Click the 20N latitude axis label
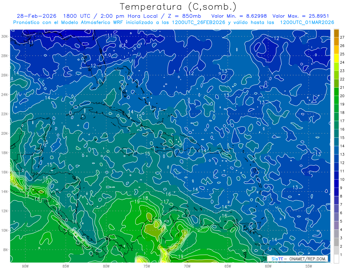Viewport: 350px width, 270px height. click(5, 133)
